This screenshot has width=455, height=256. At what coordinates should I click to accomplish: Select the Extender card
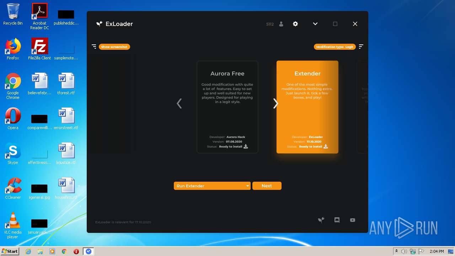tap(307, 107)
